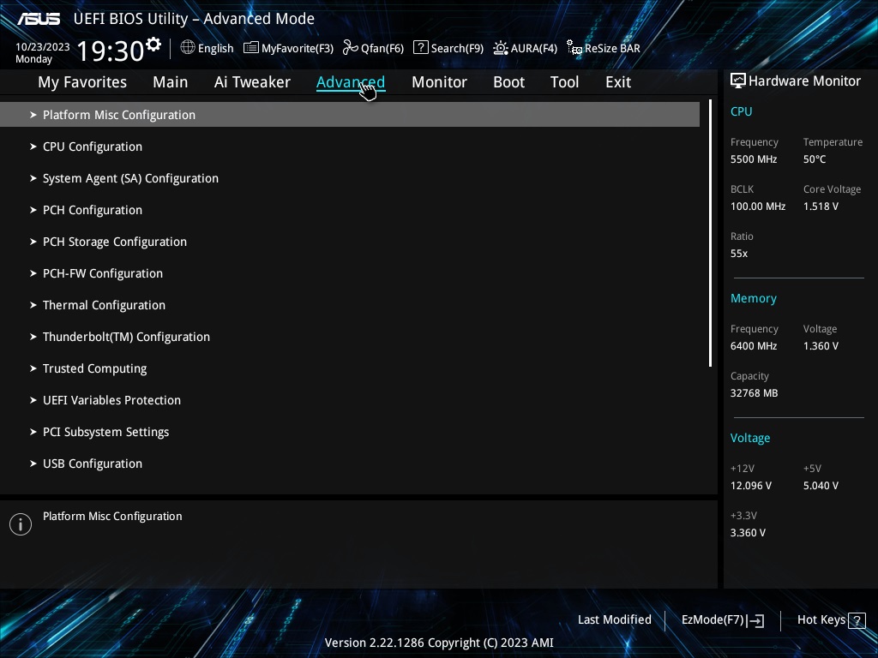Expand Trusted Computing arrow
This screenshot has width=878, height=658.
click(x=33, y=368)
